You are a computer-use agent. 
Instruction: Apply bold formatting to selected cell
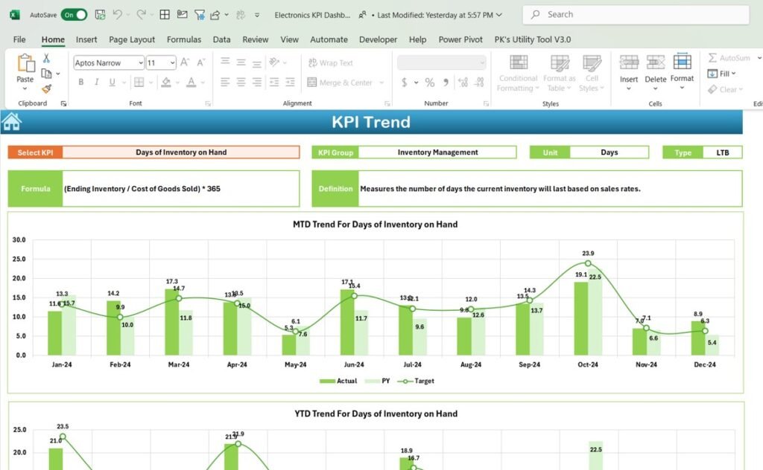pos(82,82)
